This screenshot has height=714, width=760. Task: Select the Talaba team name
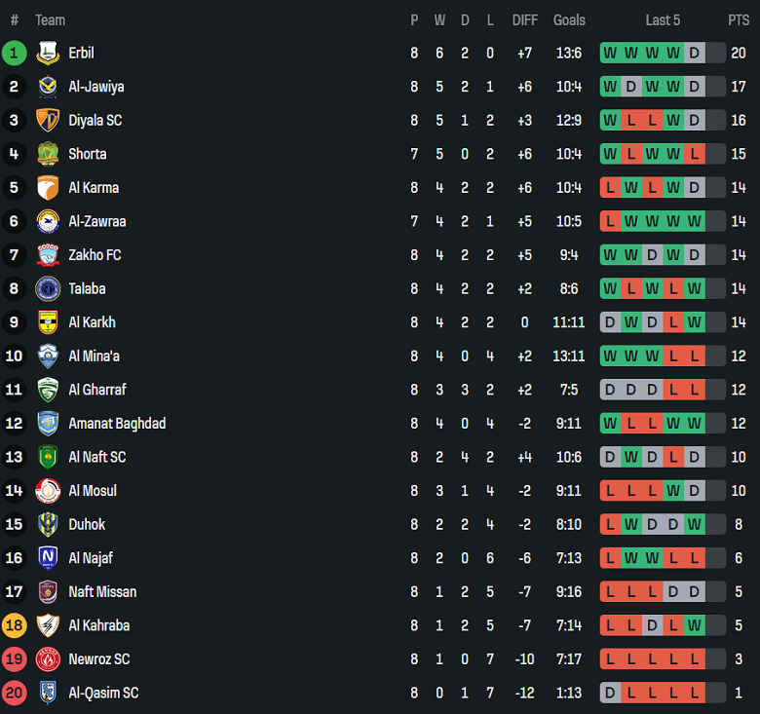[87, 288]
